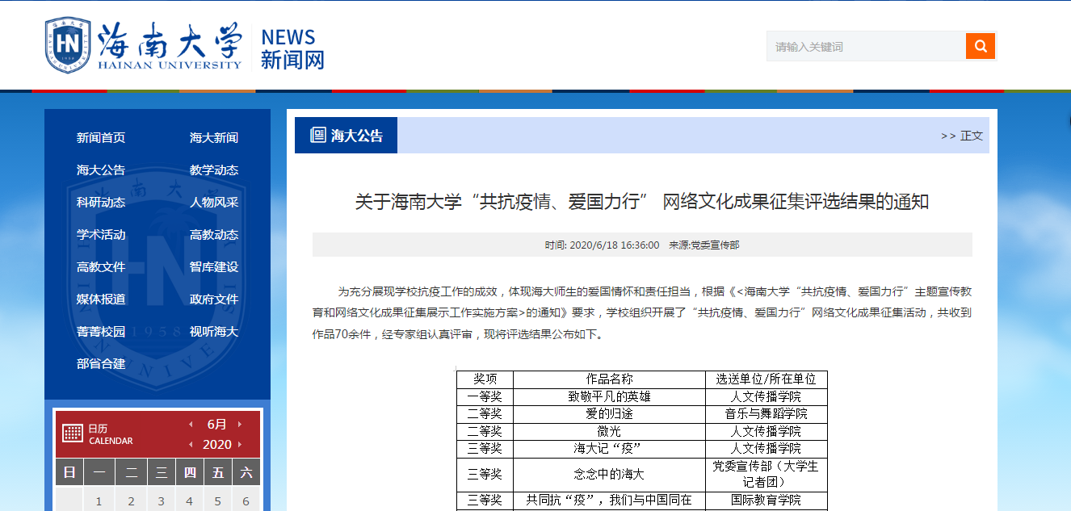Select 教学动态 from sidebar navigation
Screen dimensions: 1071x511
coord(214,170)
